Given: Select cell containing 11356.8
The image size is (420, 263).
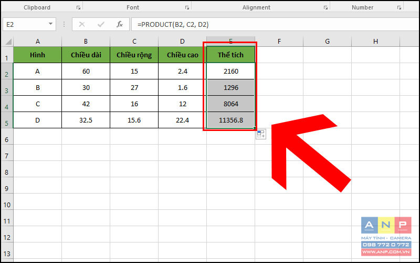Looking at the screenshot, I should [231, 120].
